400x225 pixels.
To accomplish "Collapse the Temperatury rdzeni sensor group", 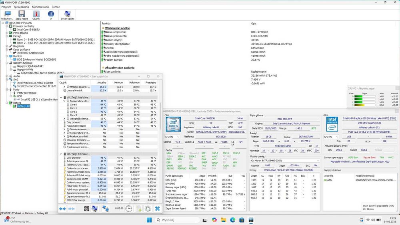I will [x=64, y=101].
